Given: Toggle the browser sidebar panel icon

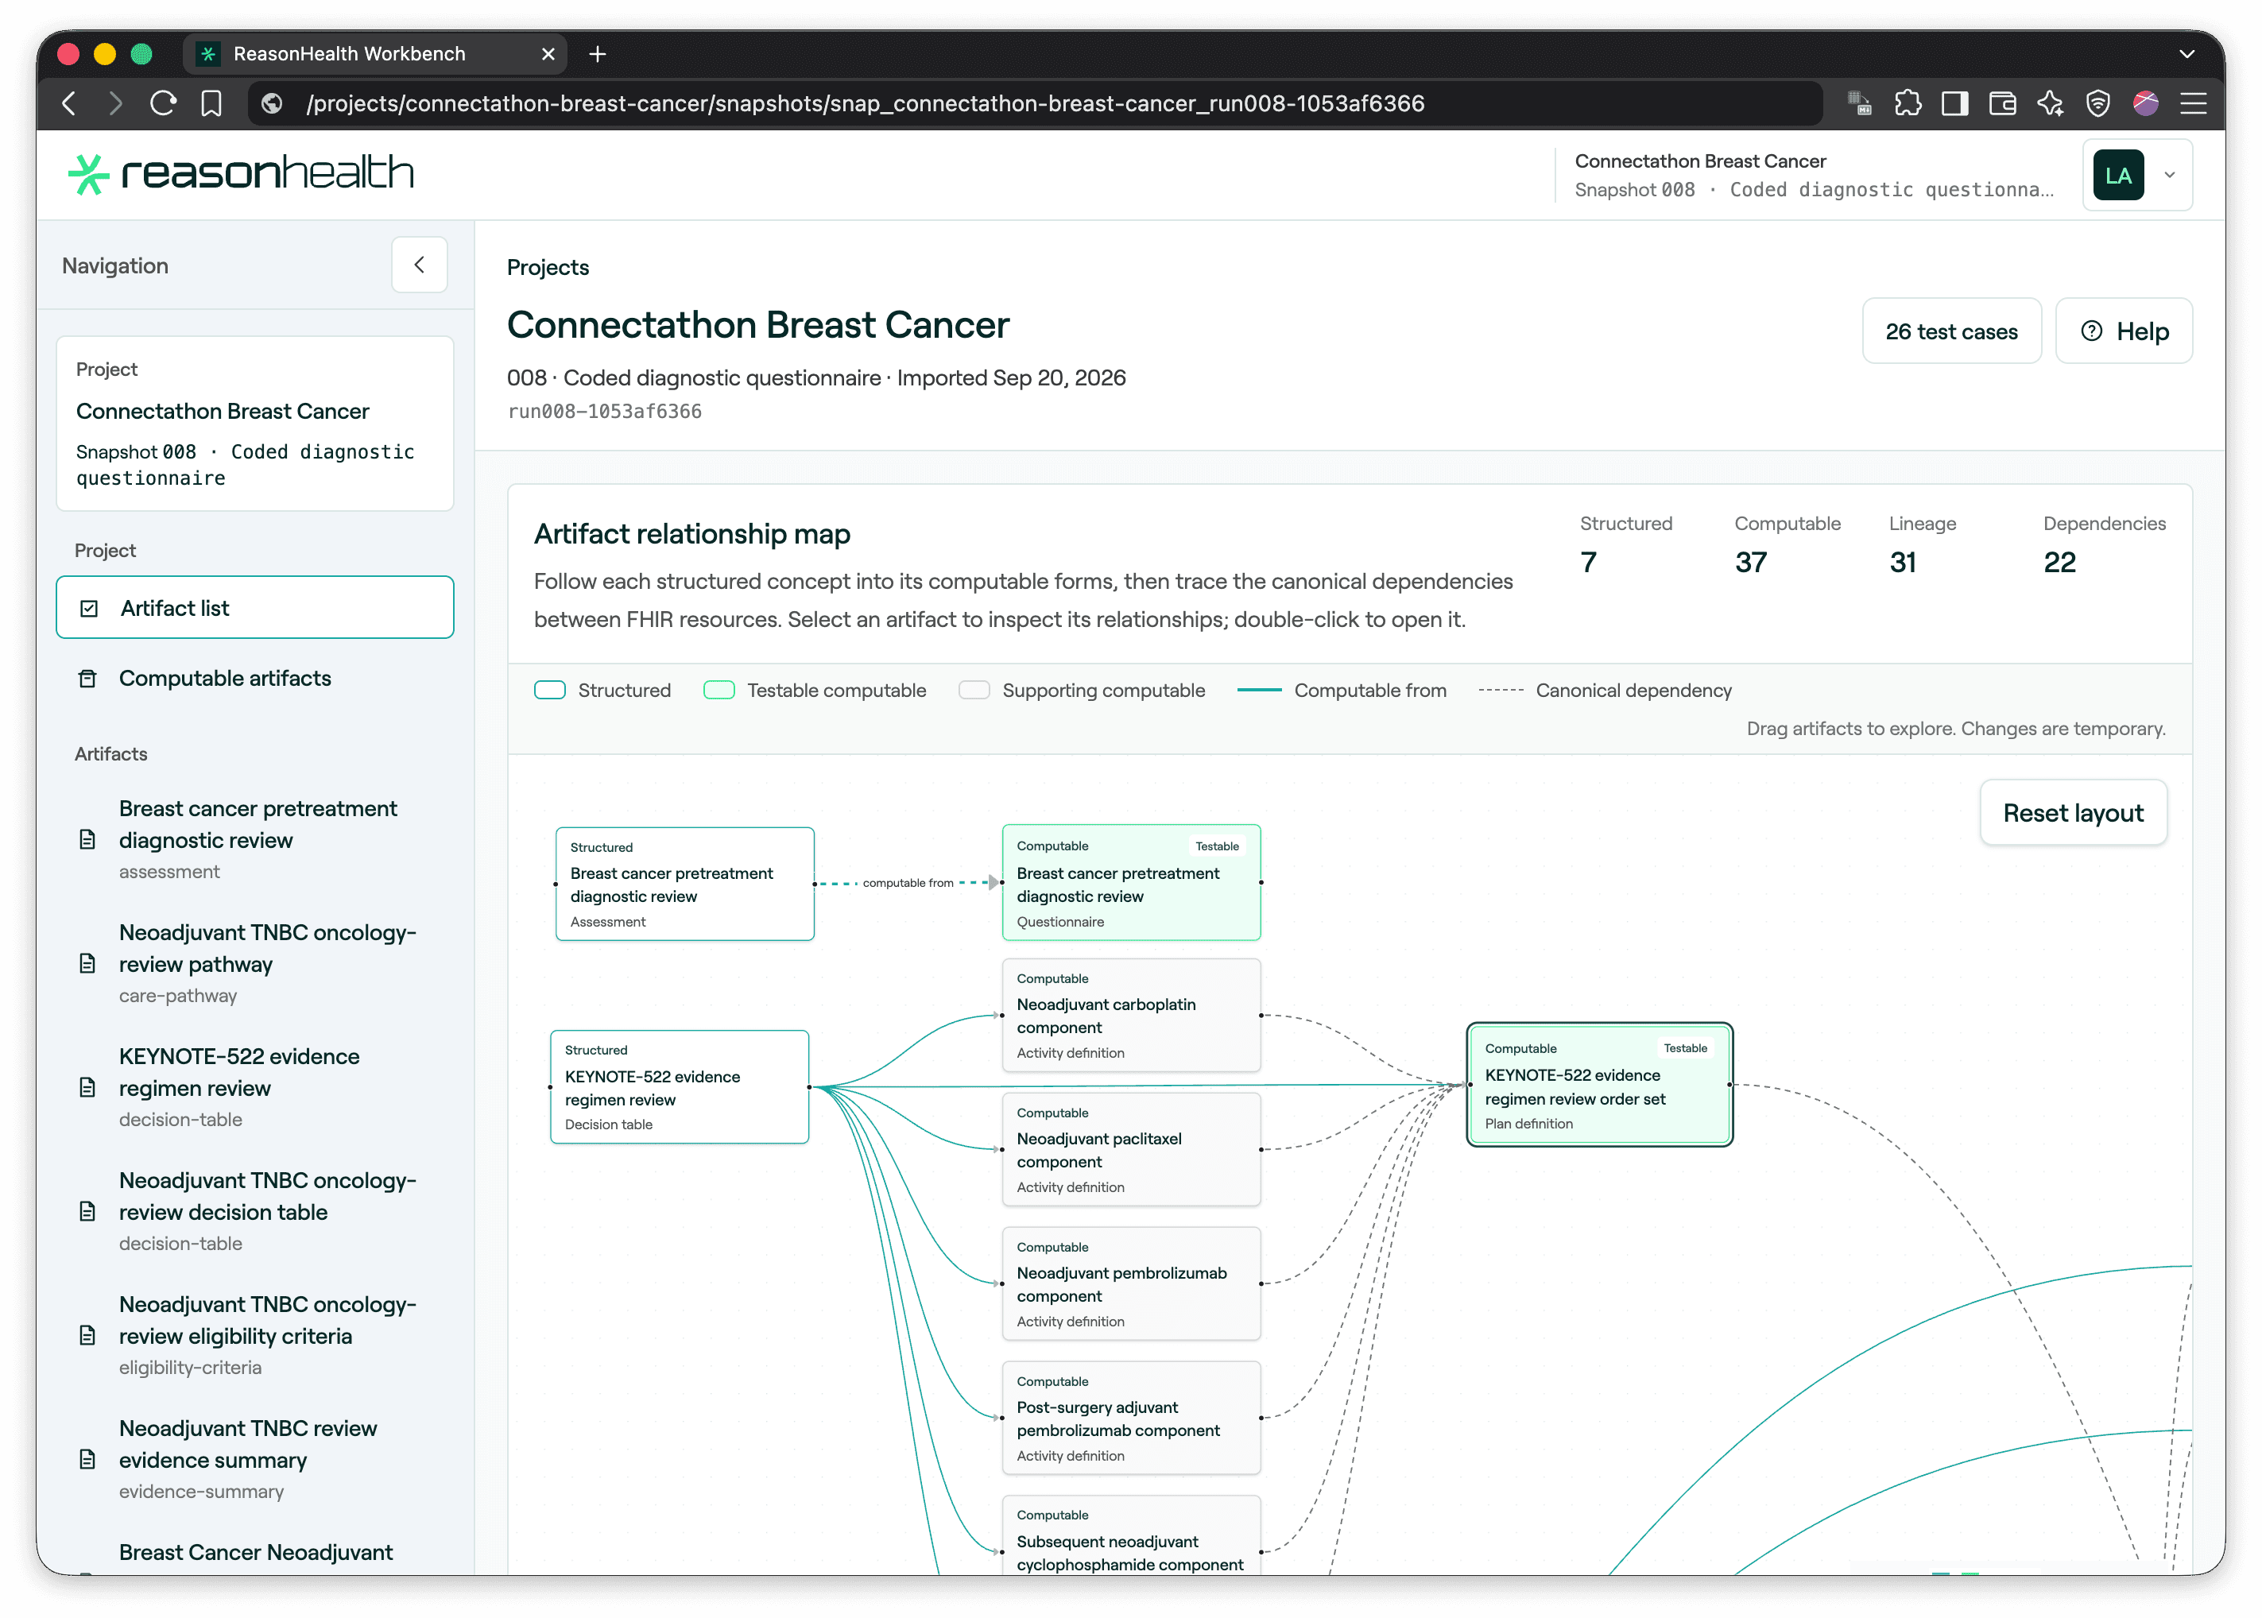Looking at the screenshot, I should coord(1955,103).
